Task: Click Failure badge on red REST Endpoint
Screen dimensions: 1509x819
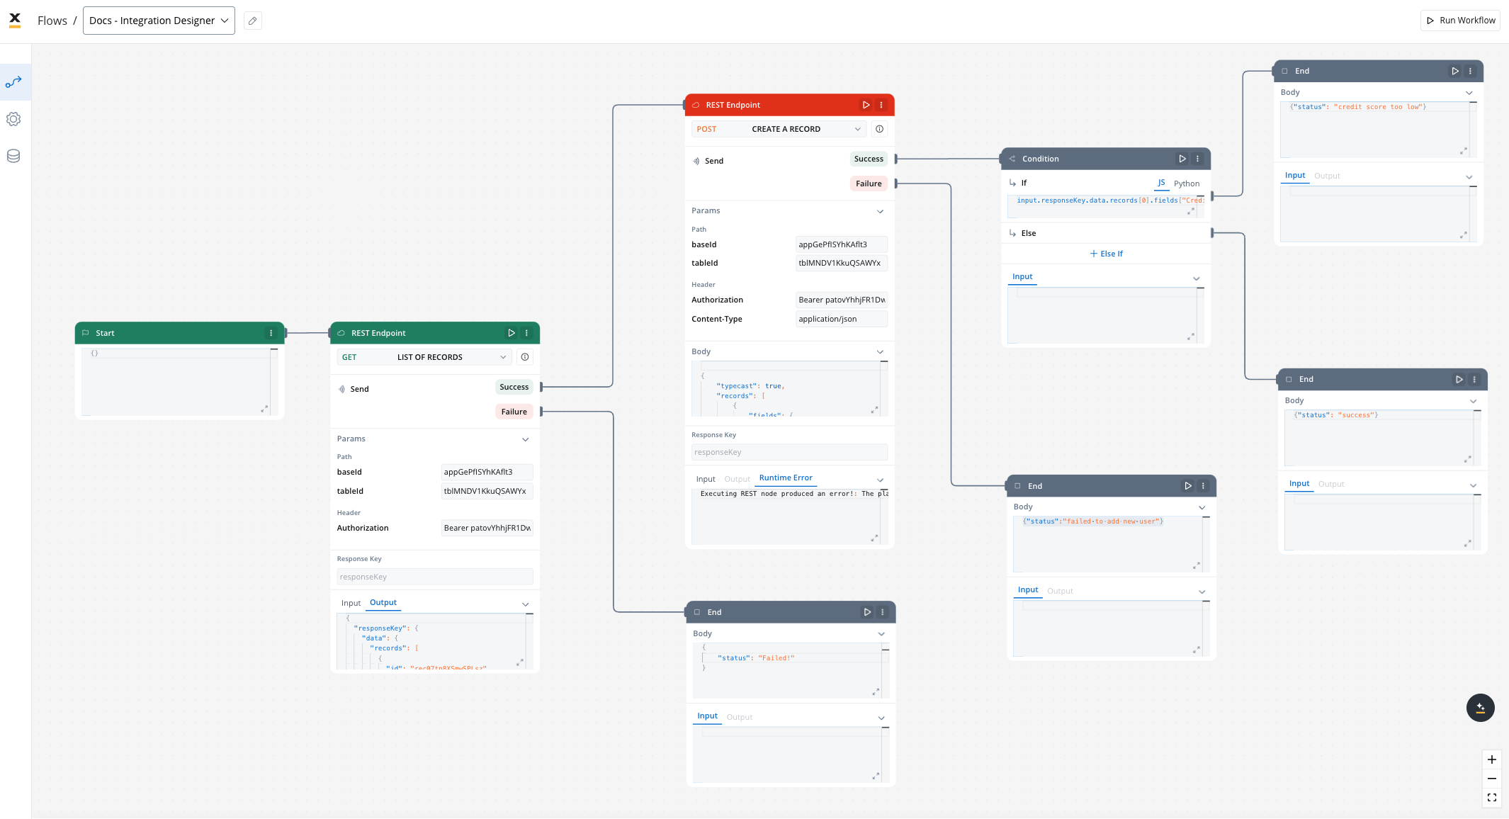Action: tap(869, 183)
